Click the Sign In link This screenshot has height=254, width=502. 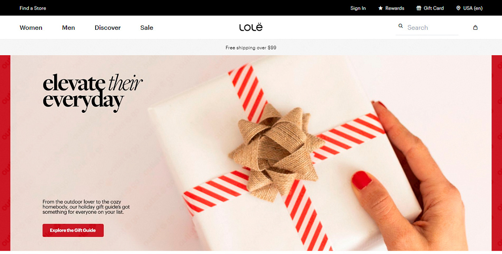pyautogui.click(x=358, y=8)
